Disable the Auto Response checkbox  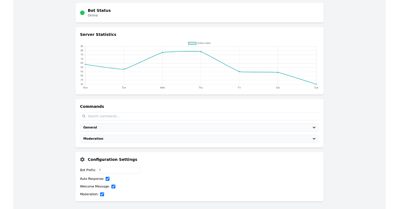pos(107,178)
